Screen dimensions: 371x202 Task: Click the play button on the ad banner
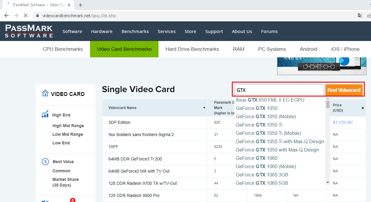click(344, 61)
